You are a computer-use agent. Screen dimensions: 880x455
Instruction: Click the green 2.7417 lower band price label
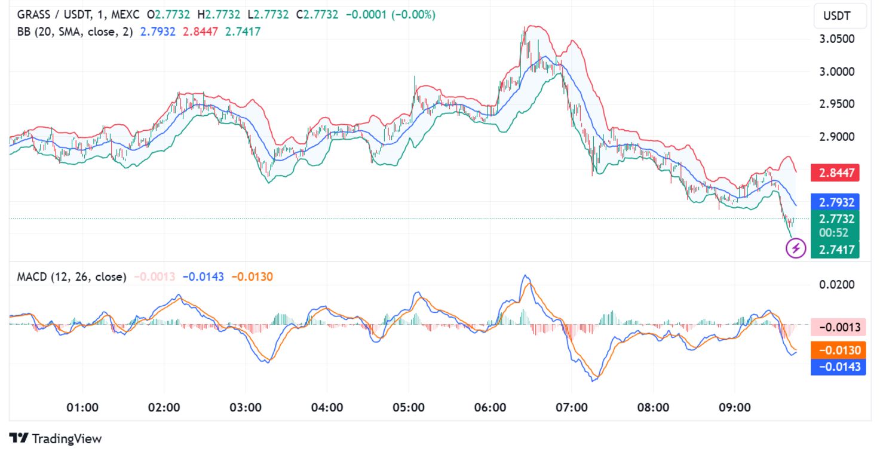tap(835, 250)
